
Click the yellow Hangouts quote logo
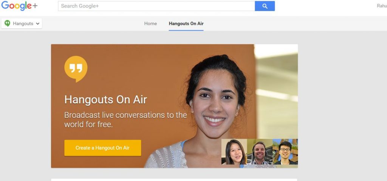click(x=76, y=69)
